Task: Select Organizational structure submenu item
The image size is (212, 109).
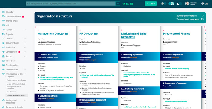Action: tap(17, 95)
